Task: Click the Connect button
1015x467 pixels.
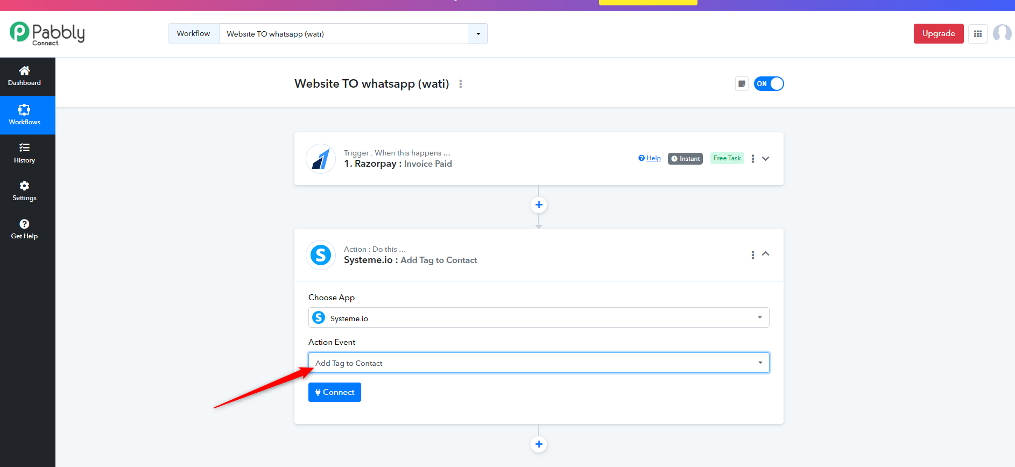Action: click(x=335, y=392)
